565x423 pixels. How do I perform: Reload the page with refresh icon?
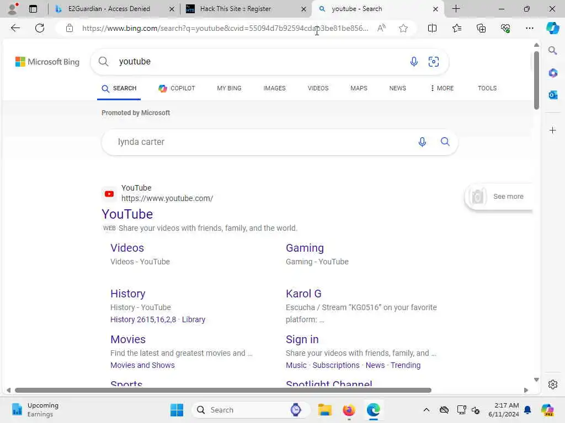tap(40, 28)
